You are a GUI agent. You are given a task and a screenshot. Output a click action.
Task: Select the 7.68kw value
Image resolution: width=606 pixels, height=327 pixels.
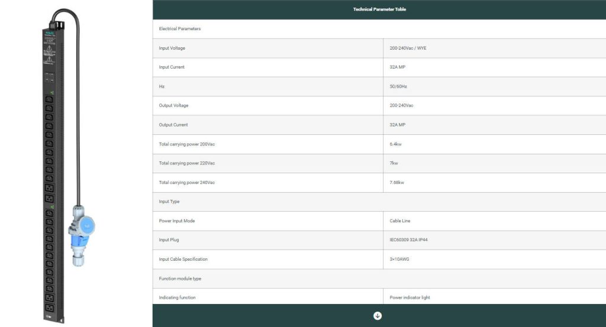[x=397, y=183]
